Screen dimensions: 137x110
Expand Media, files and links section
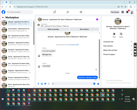[118, 50]
